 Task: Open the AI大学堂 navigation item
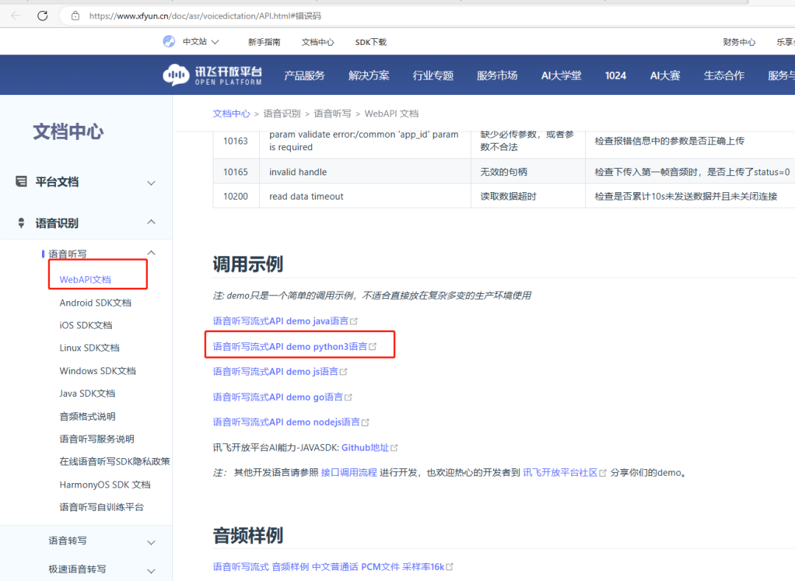click(561, 76)
